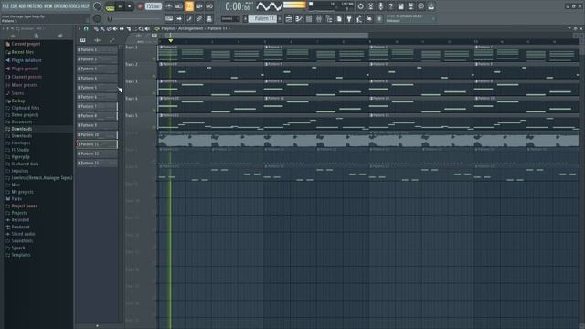Open the piano roll view shortcut icon
The height and width of the screenshot is (329, 585).
click(299, 18)
